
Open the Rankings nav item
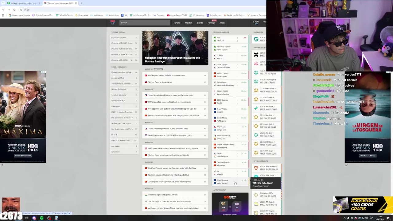(x=212, y=23)
